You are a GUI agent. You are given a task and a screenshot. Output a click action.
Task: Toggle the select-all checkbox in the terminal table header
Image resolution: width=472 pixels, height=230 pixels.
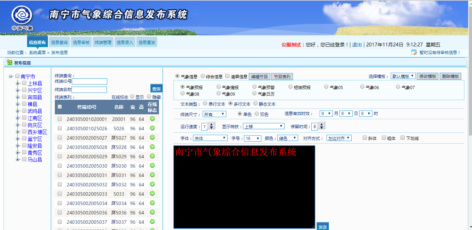(x=59, y=106)
